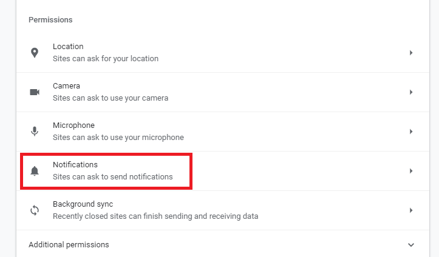Open Camera settings via its right arrow
This screenshot has width=439, height=257.
tap(411, 92)
